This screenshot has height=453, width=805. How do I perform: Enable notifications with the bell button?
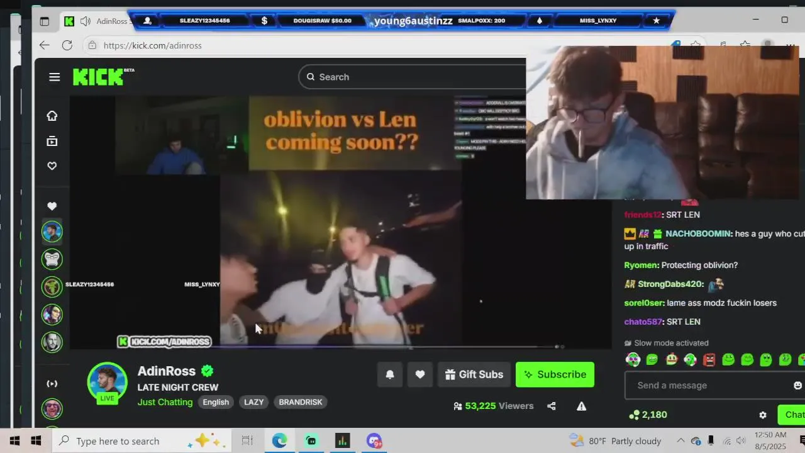tap(390, 374)
